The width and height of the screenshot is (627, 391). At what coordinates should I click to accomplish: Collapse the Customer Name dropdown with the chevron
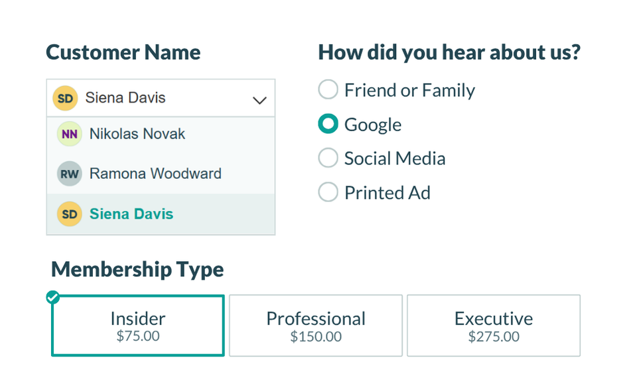point(259,98)
